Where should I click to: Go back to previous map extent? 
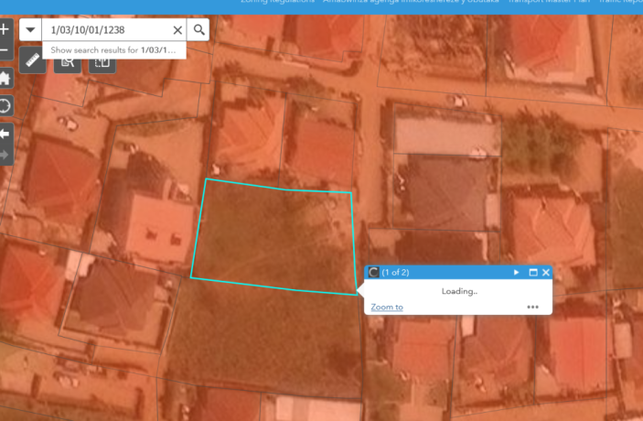point(5,135)
